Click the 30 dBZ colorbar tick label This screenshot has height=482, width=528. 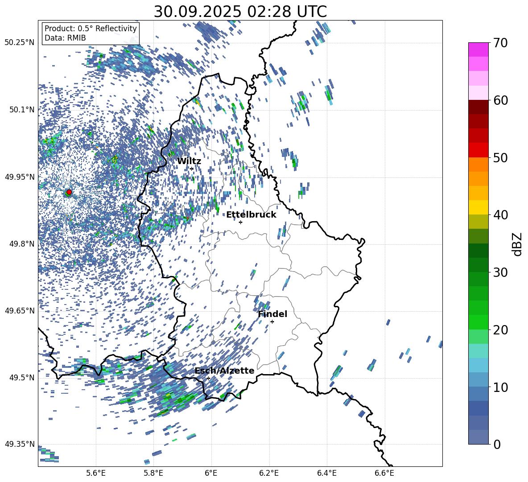[x=500, y=272]
